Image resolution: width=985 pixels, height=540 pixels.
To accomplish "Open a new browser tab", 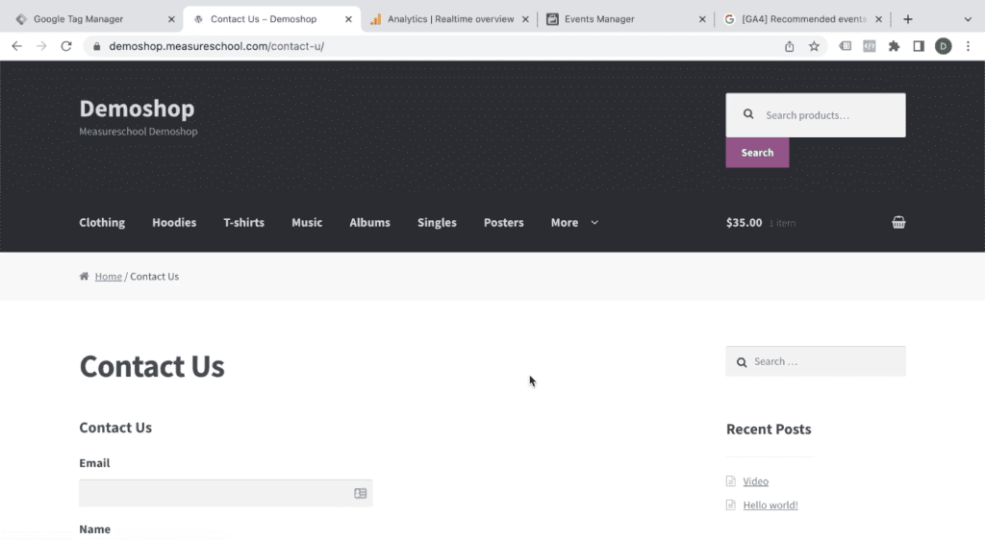I will (908, 19).
